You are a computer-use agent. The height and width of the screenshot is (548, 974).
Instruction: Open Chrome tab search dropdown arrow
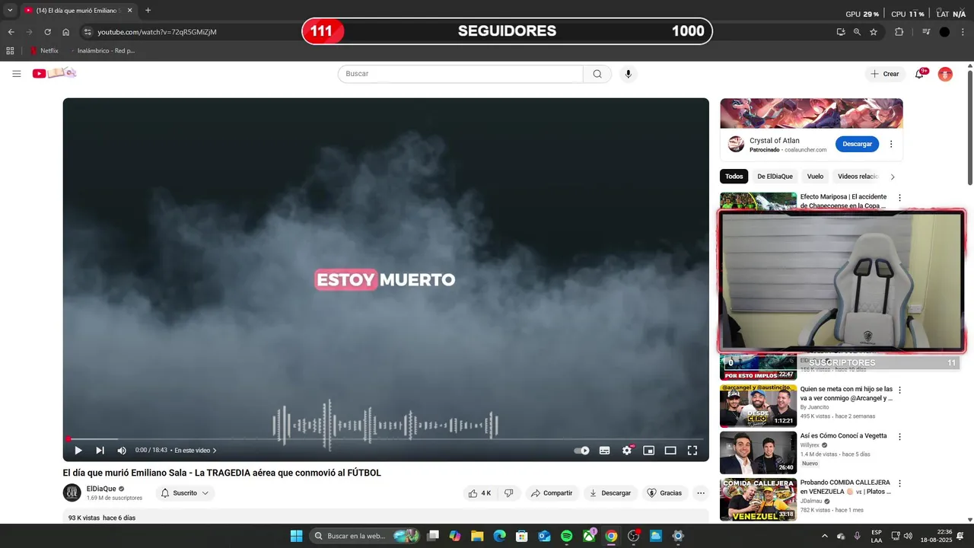pos(10,11)
